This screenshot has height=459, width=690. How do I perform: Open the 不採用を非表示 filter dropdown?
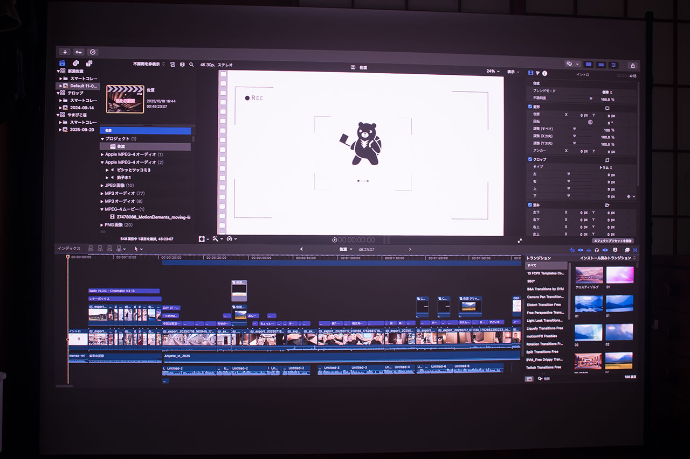[149, 64]
